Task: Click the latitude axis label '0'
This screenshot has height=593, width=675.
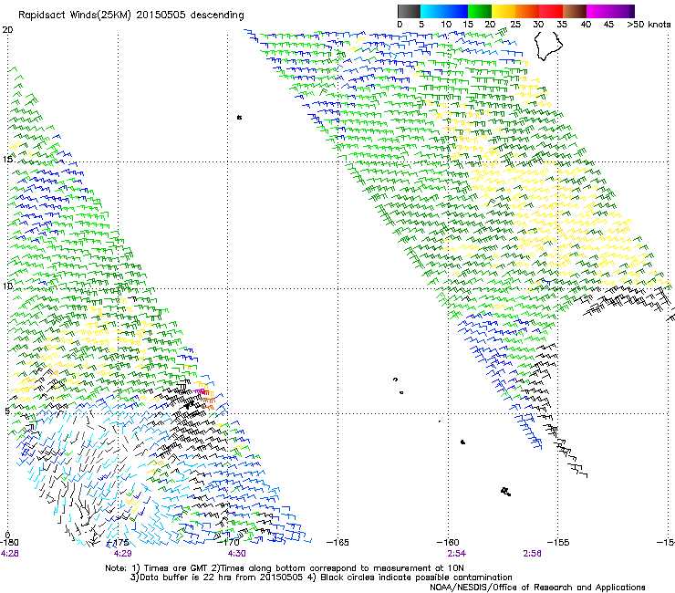Action: pyautogui.click(x=7, y=536)
